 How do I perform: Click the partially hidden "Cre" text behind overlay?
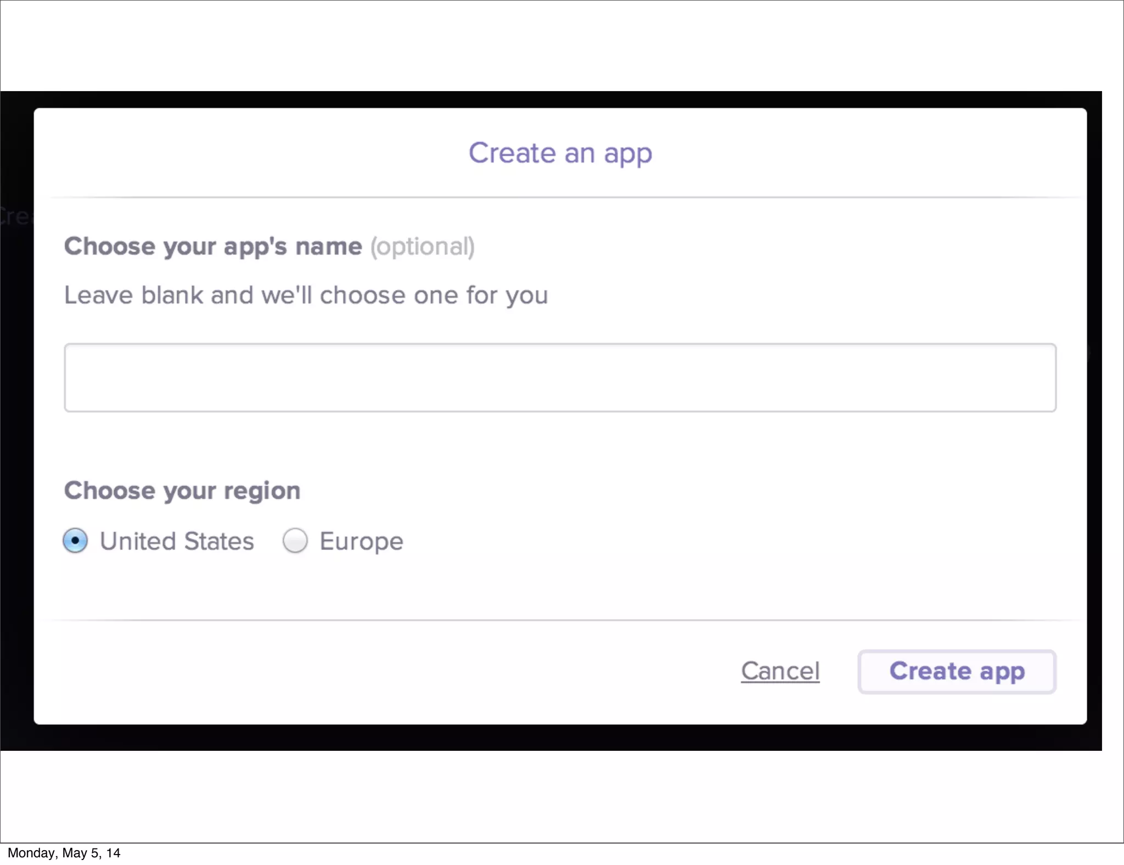pos(15,216)
